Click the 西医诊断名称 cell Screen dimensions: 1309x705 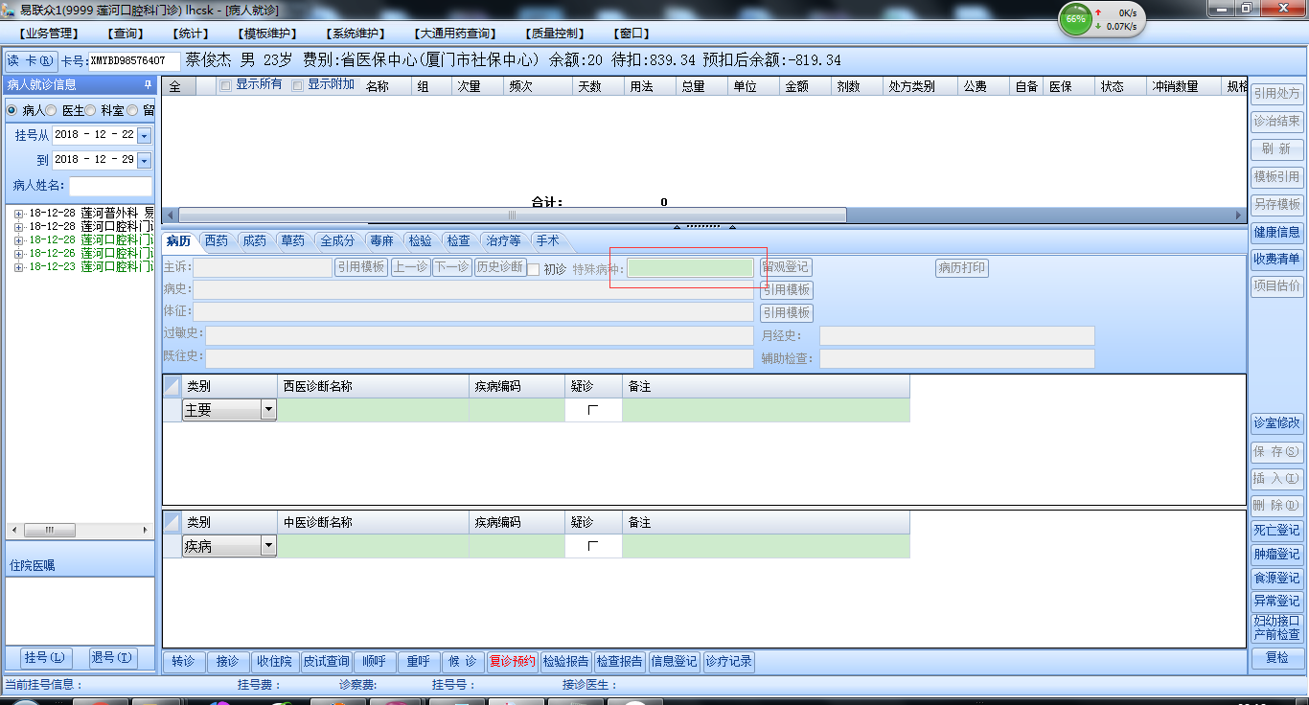[x=374, y=410]
